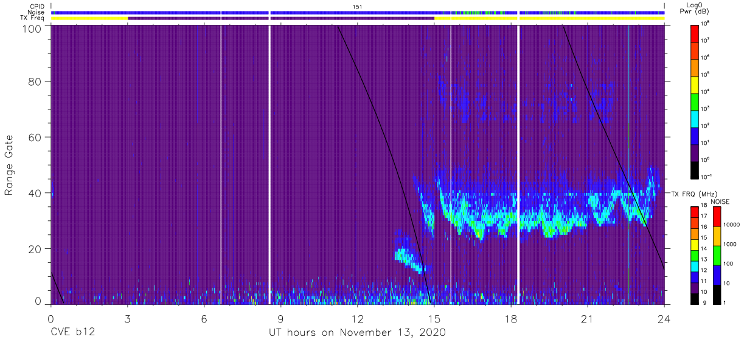
Task: Click the thick white data gap after 18 UT
Action: (518, 165)
